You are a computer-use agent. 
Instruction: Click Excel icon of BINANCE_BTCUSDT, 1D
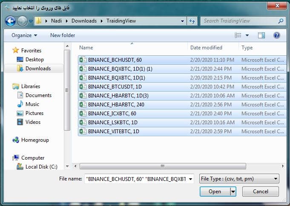click(83, 87)
